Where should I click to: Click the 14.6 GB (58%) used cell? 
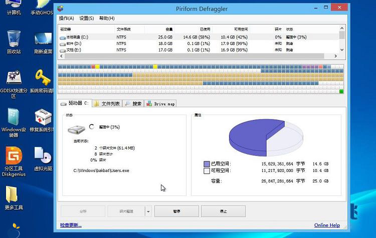click(197, 37)
